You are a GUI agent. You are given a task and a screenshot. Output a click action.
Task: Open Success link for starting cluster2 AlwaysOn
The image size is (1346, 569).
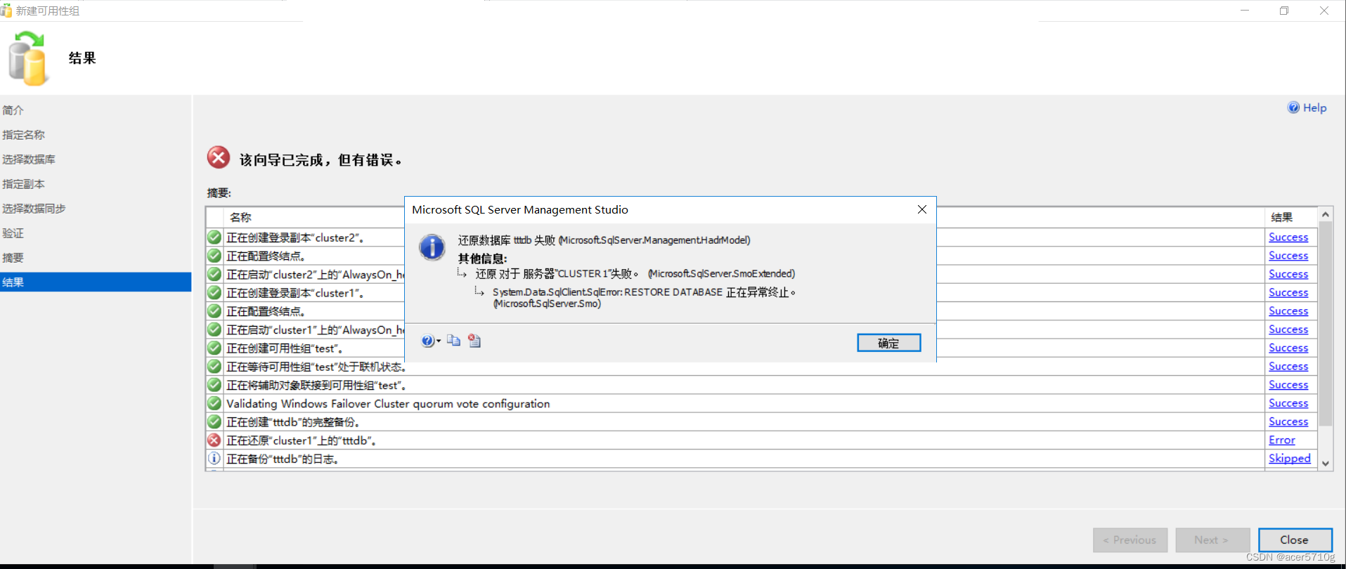point(1288,274)
